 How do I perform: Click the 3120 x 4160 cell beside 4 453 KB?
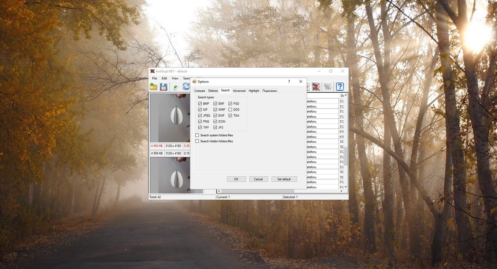(x=173, y=146)
